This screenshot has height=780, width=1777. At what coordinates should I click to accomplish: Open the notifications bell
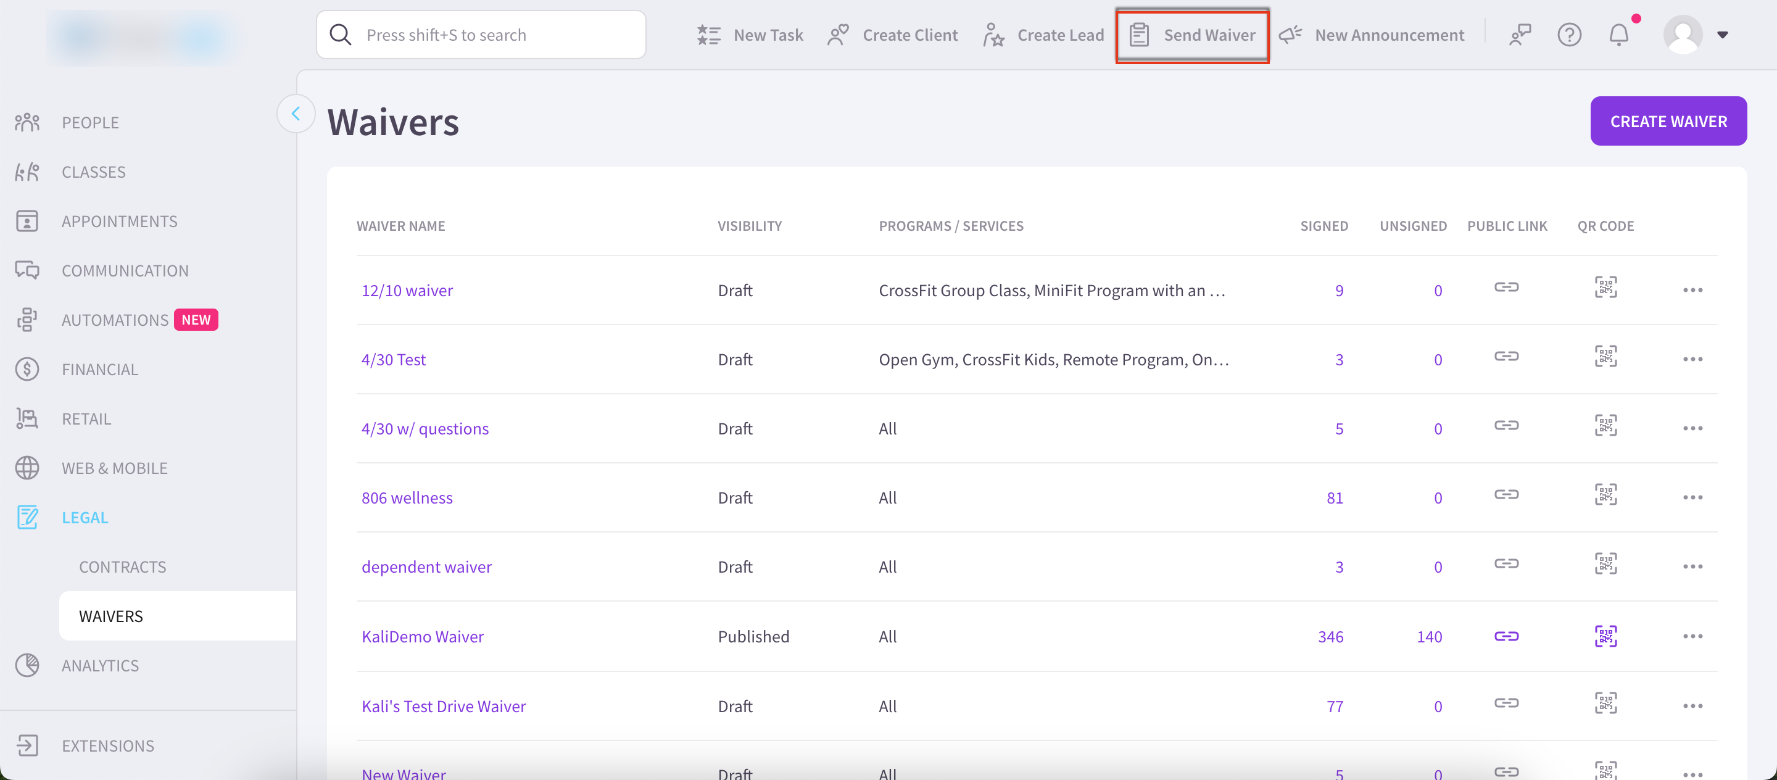1618,35
